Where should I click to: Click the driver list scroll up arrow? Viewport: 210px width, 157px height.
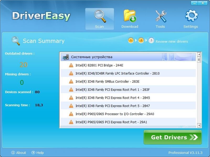click(x=199, y=54)
